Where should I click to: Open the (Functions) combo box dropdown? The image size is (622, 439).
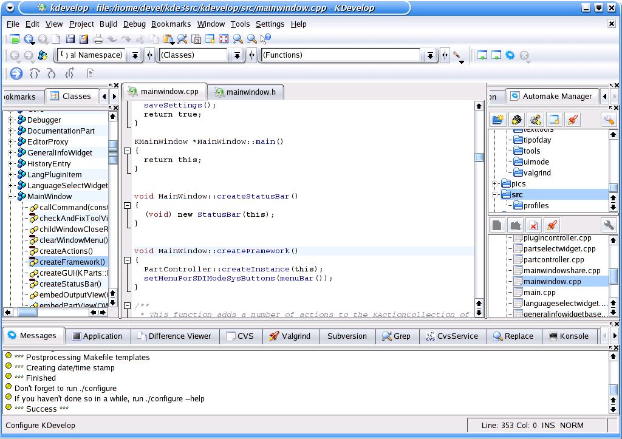pyautogui.click(x=430, y=55)
